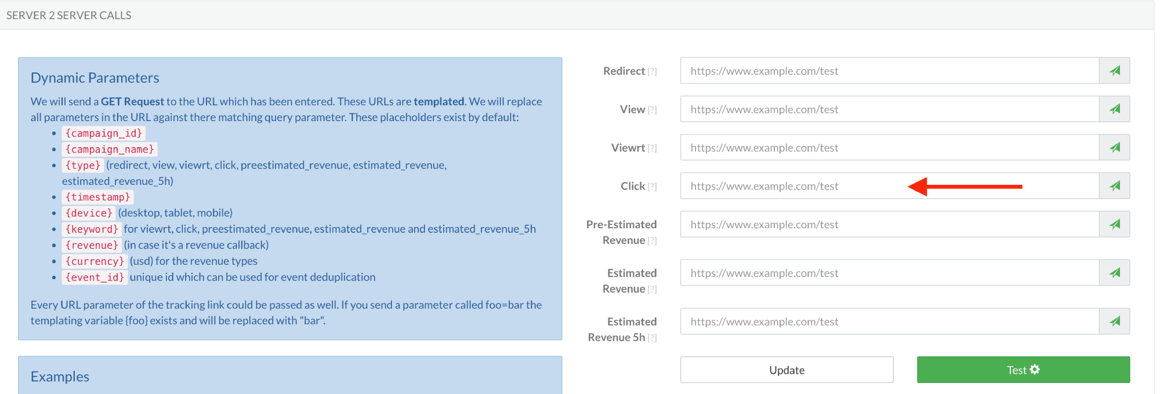
Task: Send test request for View URL
Action: pos(1114,109)
